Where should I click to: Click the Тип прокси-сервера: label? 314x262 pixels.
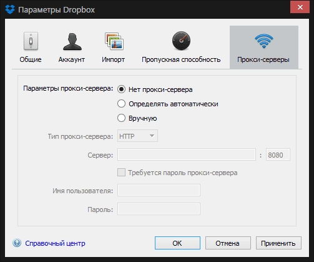tap(81, 136)
